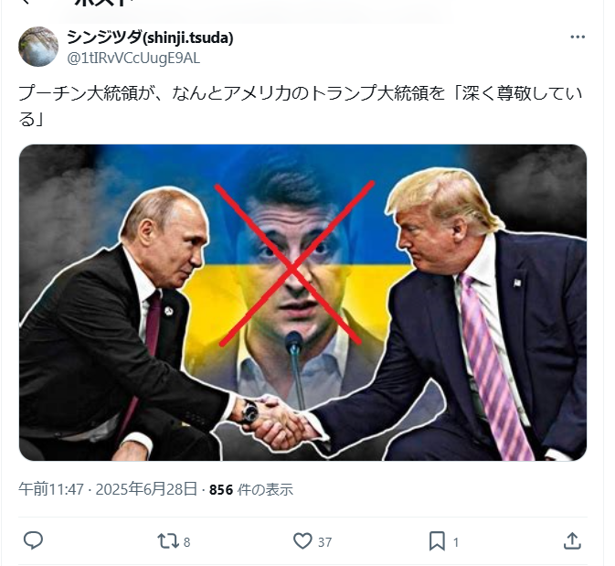615x566 pixels.
Task: Select the post text about プーチン大統領
Action: pos(301,106)
